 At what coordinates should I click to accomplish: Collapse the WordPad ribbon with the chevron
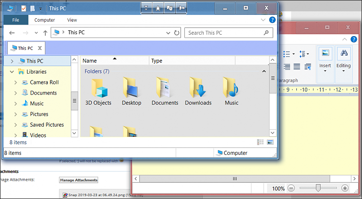click(x=345, y=39)
